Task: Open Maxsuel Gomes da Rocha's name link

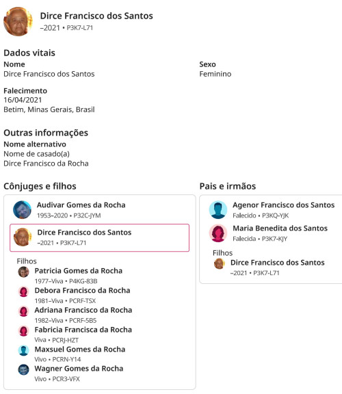Action: click(x=80, y=350)
